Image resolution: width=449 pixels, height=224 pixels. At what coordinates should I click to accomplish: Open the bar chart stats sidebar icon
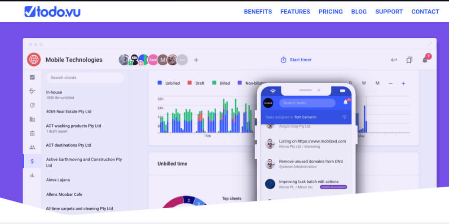pyautogui.click(x=32, y=175)
